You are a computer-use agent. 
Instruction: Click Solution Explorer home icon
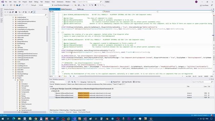coord(10,12)
